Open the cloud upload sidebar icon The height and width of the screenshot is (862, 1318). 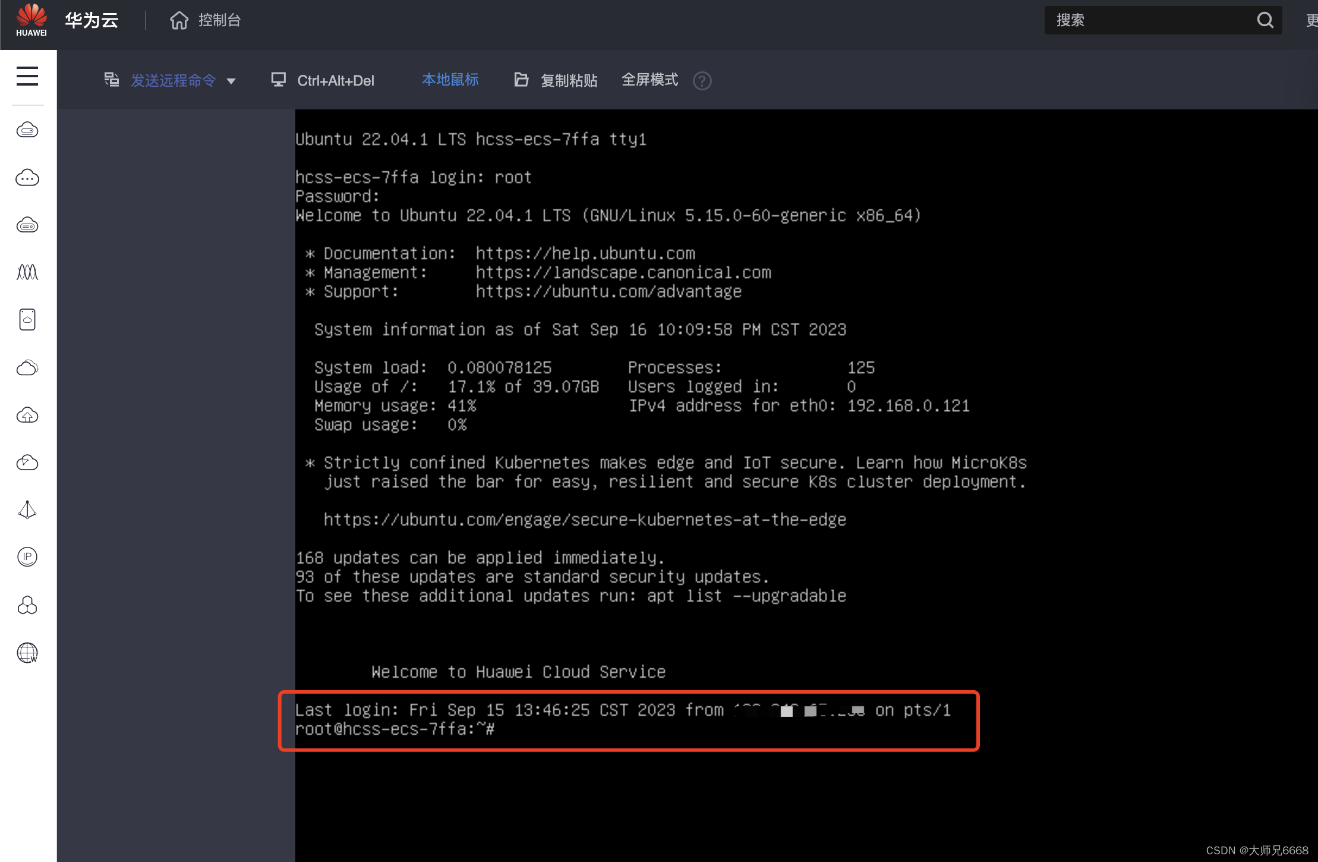(27, 415)
